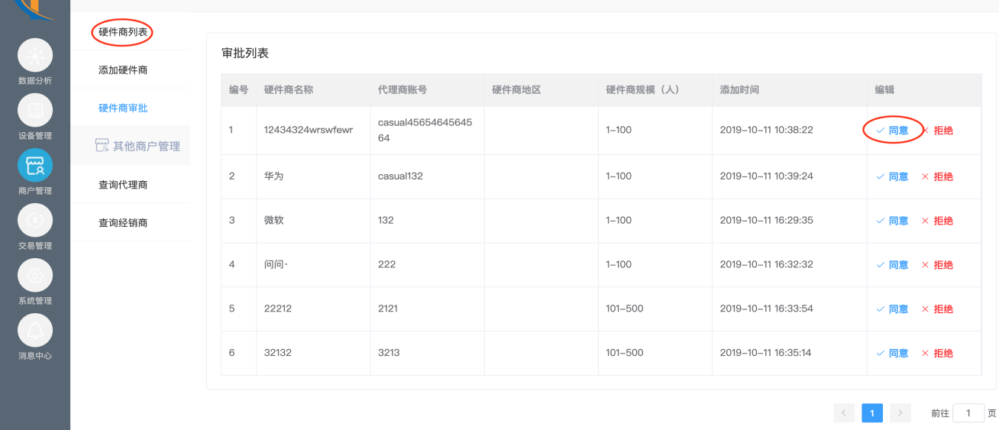Viewport: 999px width, 430px height.
Task: Click the 前往 page number input field
Action: 968,413
